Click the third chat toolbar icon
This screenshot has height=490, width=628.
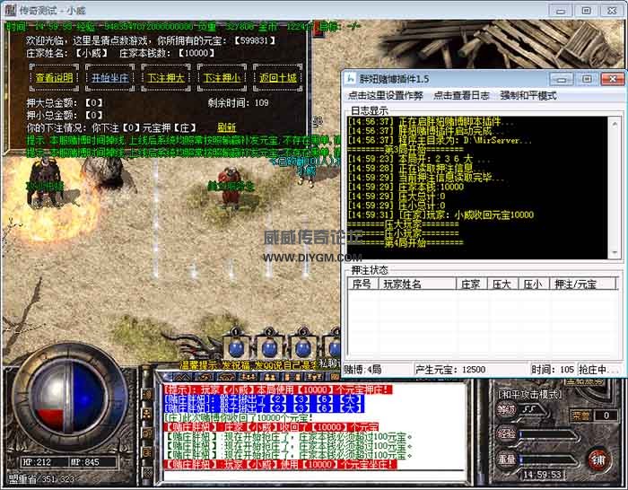tap(227, 377)
